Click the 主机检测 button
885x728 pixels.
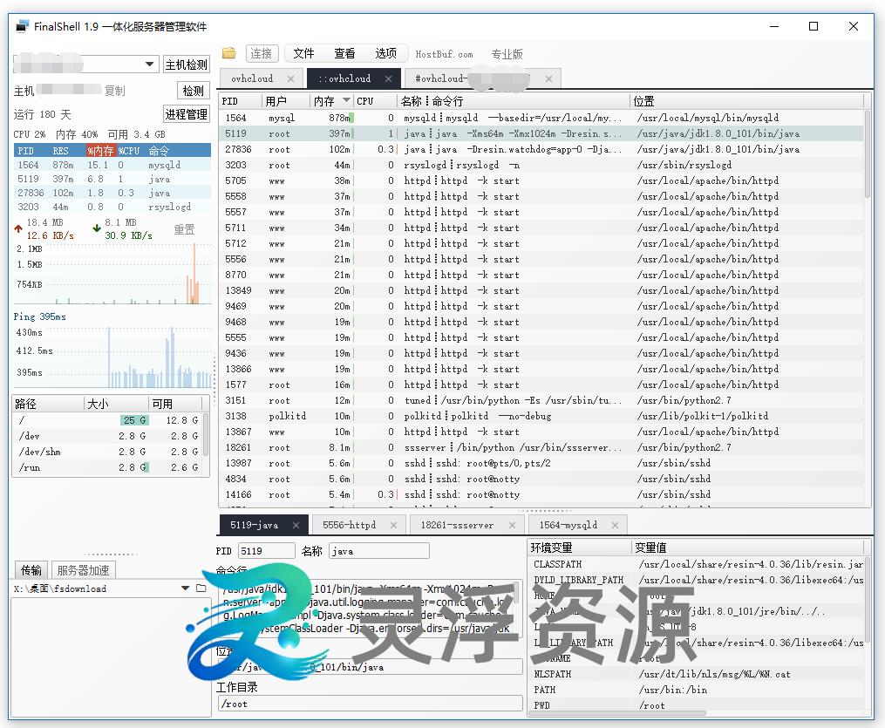pyautogui.click(x=187, y=65)
